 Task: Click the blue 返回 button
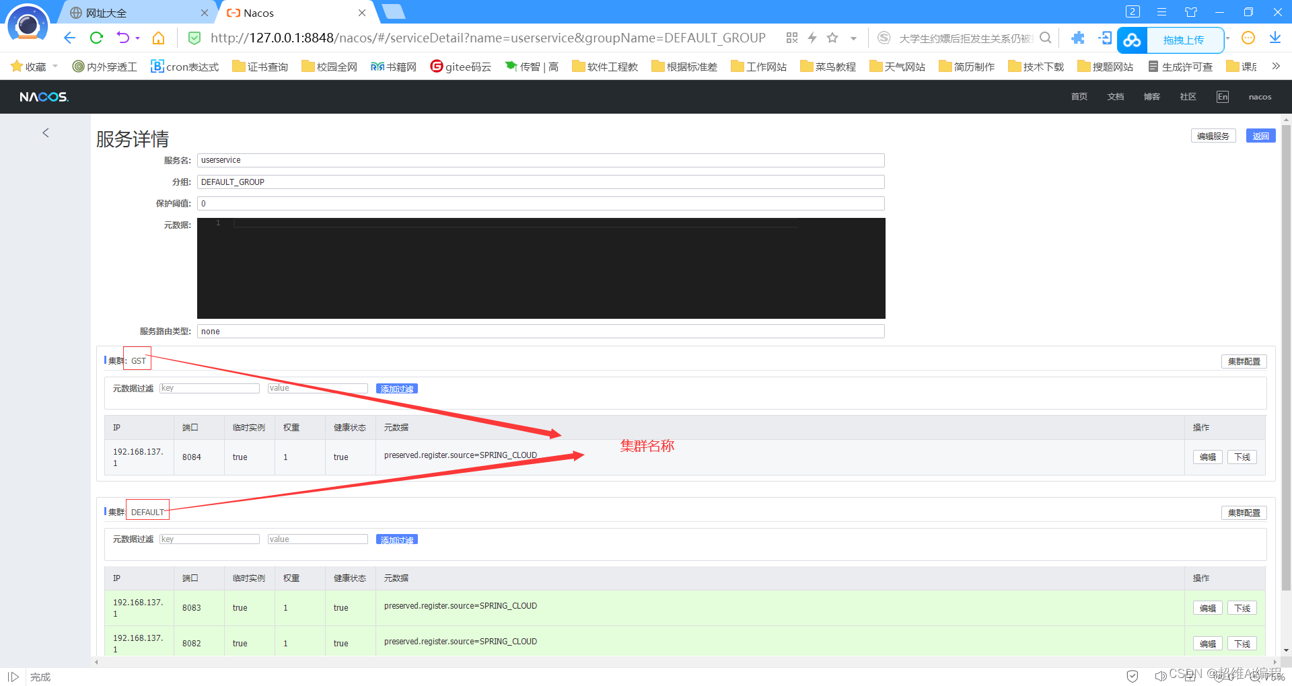click(1261, 136)
